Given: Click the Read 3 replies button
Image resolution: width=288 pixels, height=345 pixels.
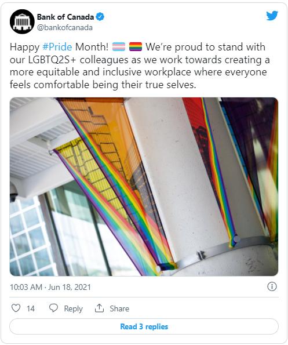Looking at the screenshot, I should [144, 326].
